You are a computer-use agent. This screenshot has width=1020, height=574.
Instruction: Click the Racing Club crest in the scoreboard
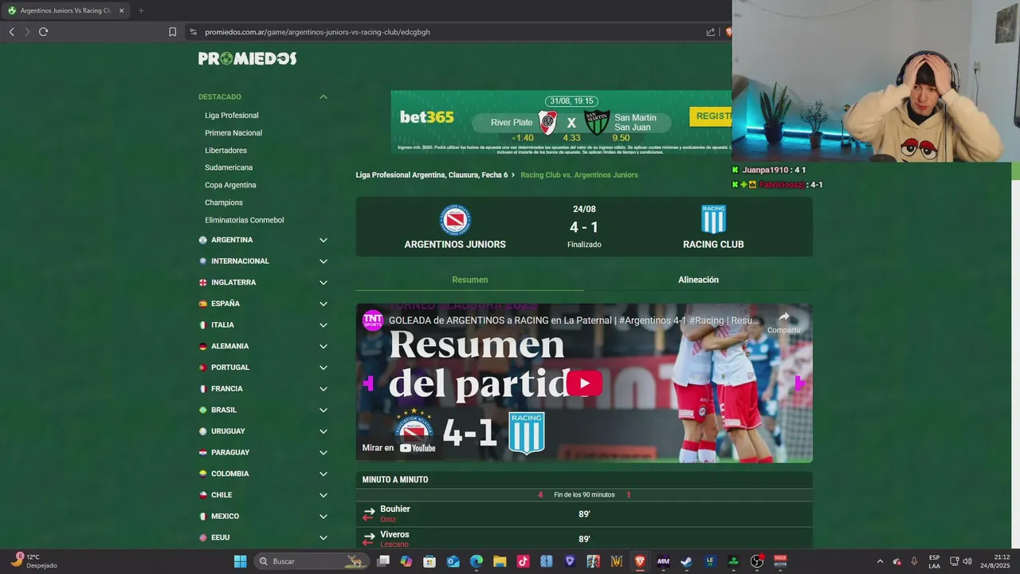click(x=713, y=219)
